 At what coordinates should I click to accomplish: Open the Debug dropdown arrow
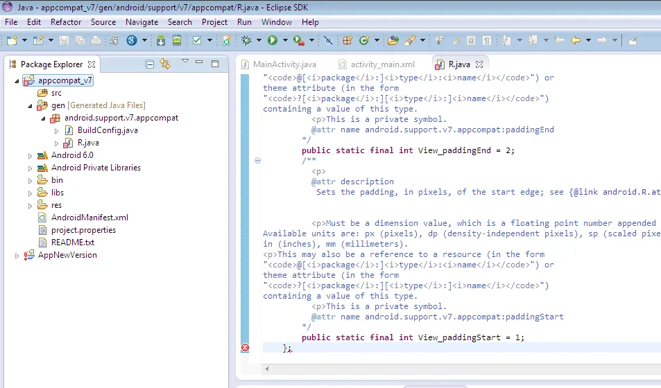[259, 40]
